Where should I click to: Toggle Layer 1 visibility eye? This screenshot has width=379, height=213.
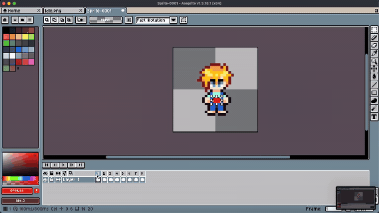[45, 180]
